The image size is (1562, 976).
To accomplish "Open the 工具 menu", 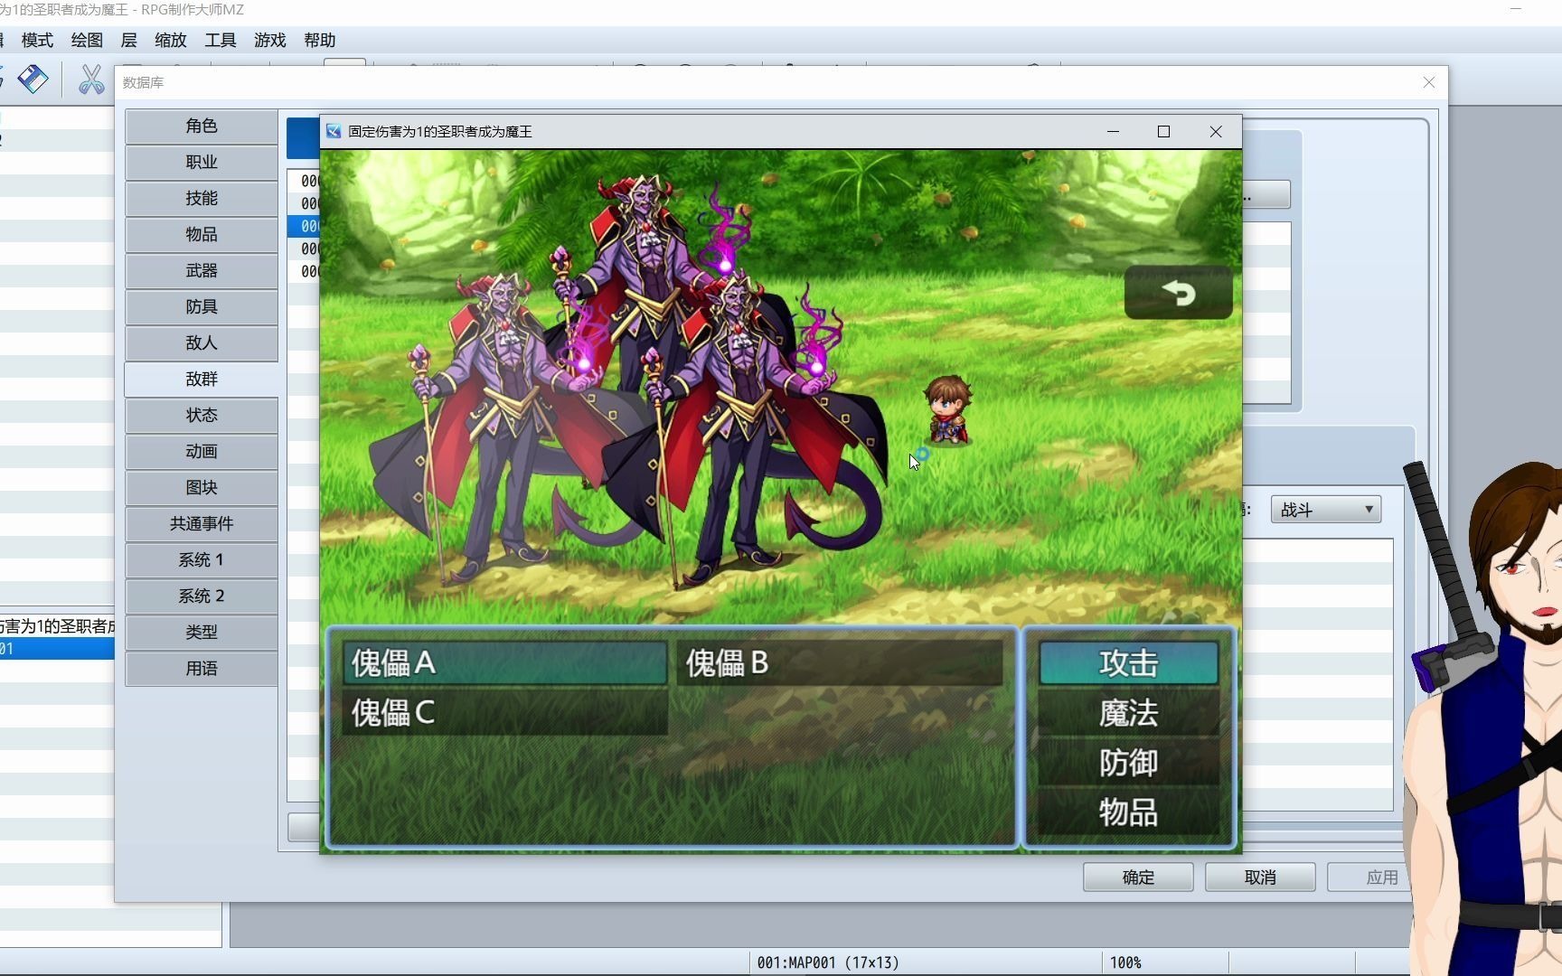I will [220, 40].
